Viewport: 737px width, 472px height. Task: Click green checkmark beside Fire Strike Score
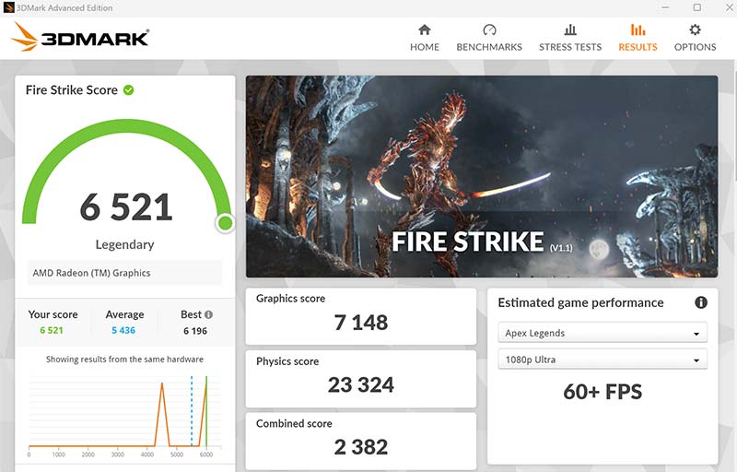[129, 89]
